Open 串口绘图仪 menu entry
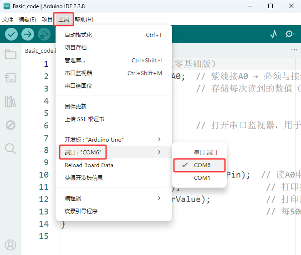 114,86
